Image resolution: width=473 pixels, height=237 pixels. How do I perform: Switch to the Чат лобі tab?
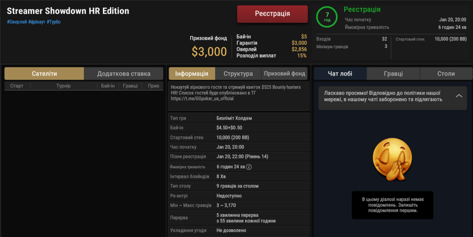tap(340, 74)
